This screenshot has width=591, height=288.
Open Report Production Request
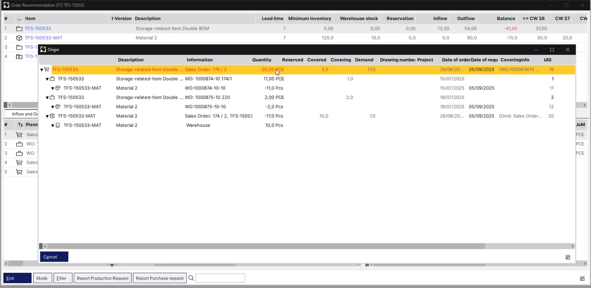[x=102, y=278]
